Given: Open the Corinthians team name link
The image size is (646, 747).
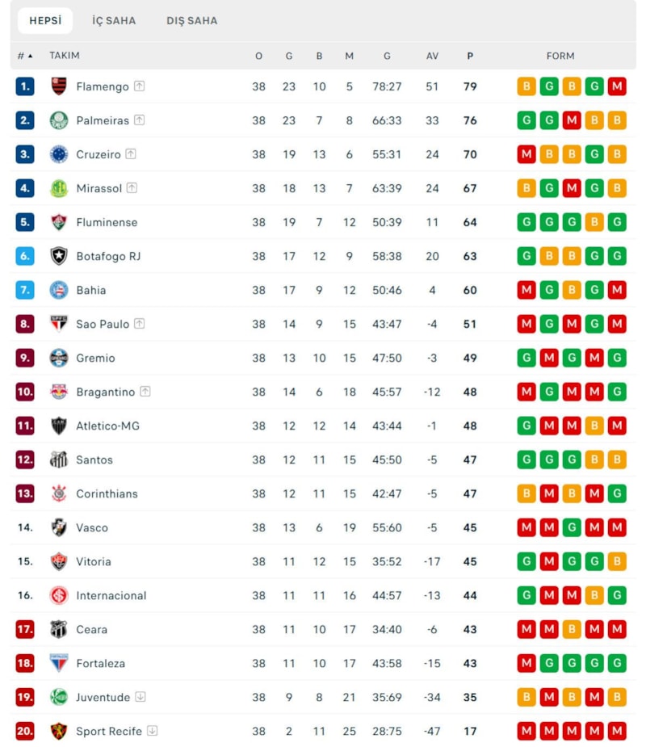Looking at the screenshot, I should point(107,493).
